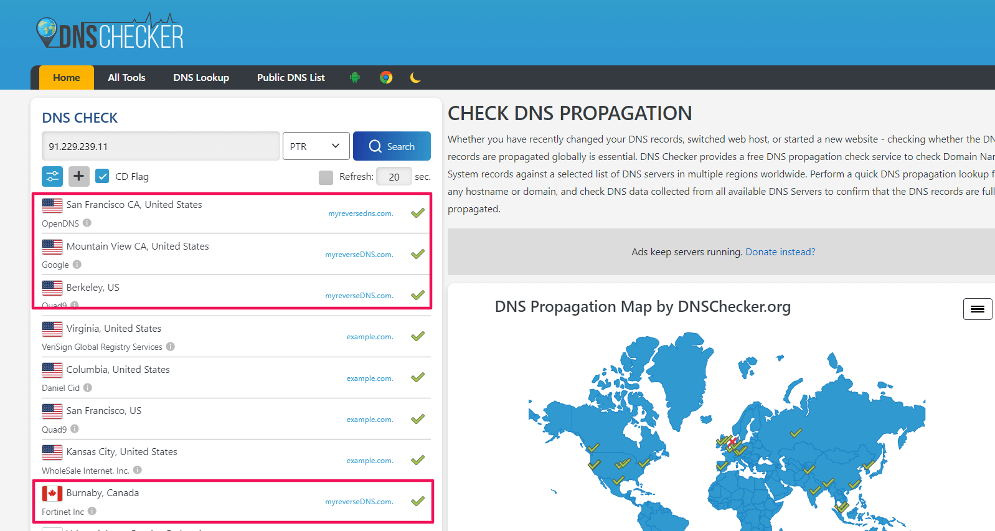Open the PTR record type dropdown
The image size is (995, 531).
point(316,146)
